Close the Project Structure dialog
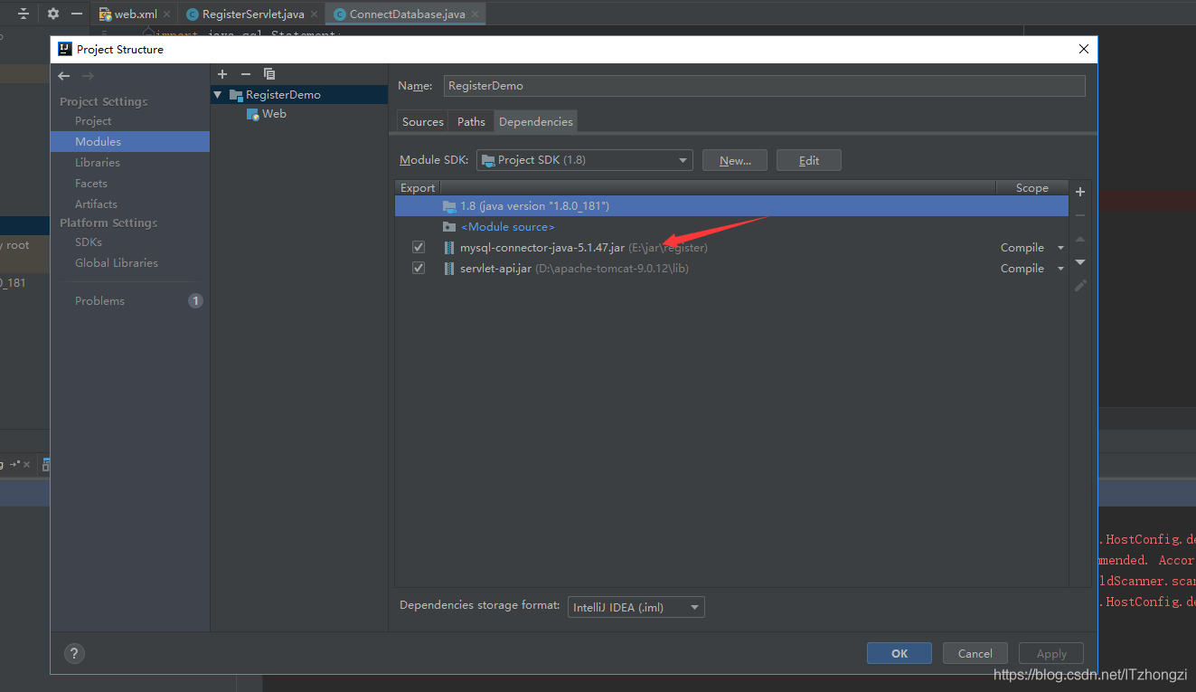This screenshot has height=692, width=1196. coord(1083,50)
